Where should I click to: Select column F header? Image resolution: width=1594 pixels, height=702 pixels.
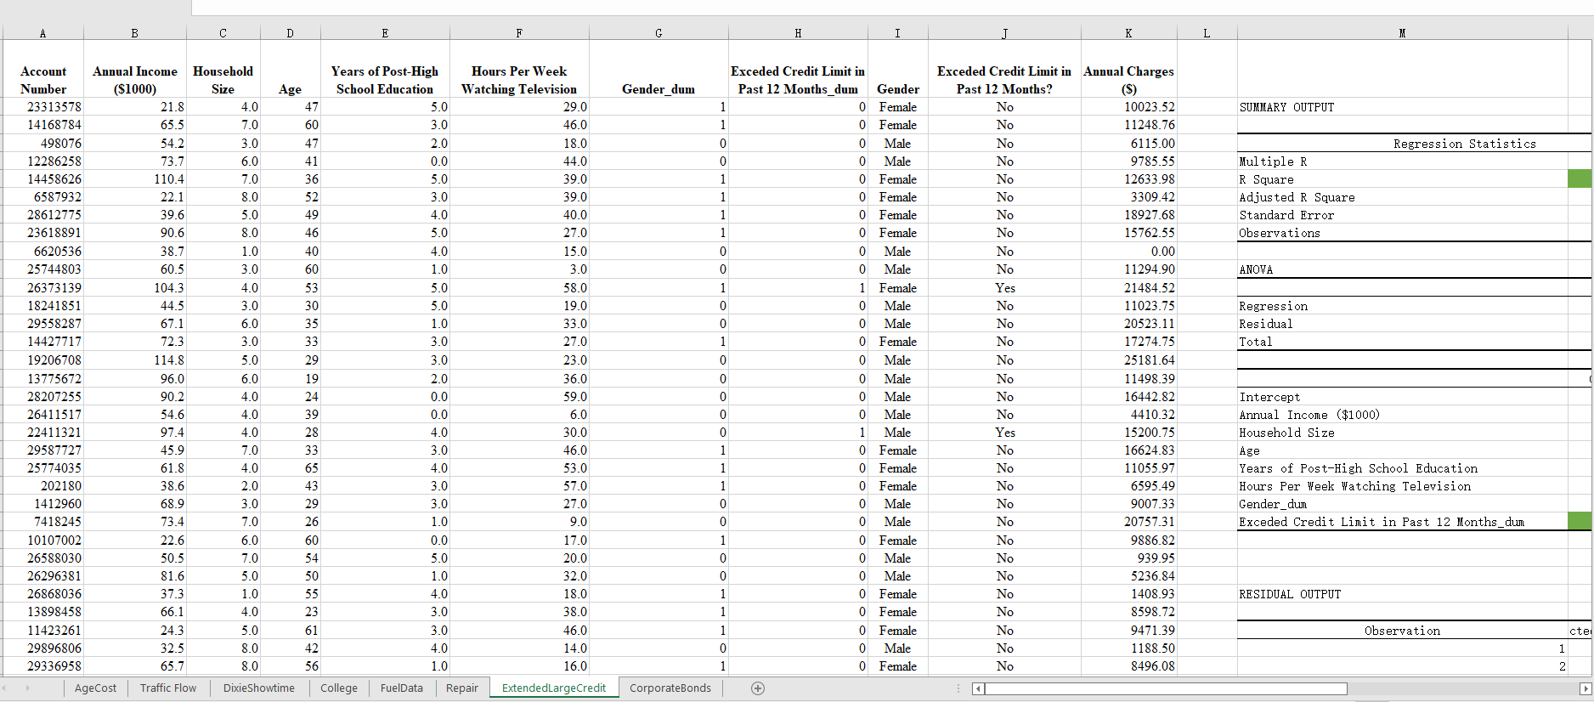(519, 33)
